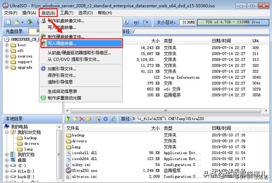Click the Help question mark toolbar icon

click(x=136, y=22)
